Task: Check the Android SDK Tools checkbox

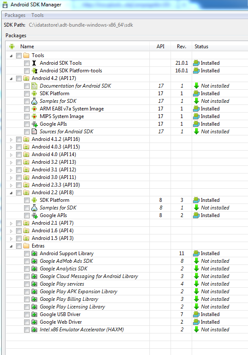Action: point(27,63)
